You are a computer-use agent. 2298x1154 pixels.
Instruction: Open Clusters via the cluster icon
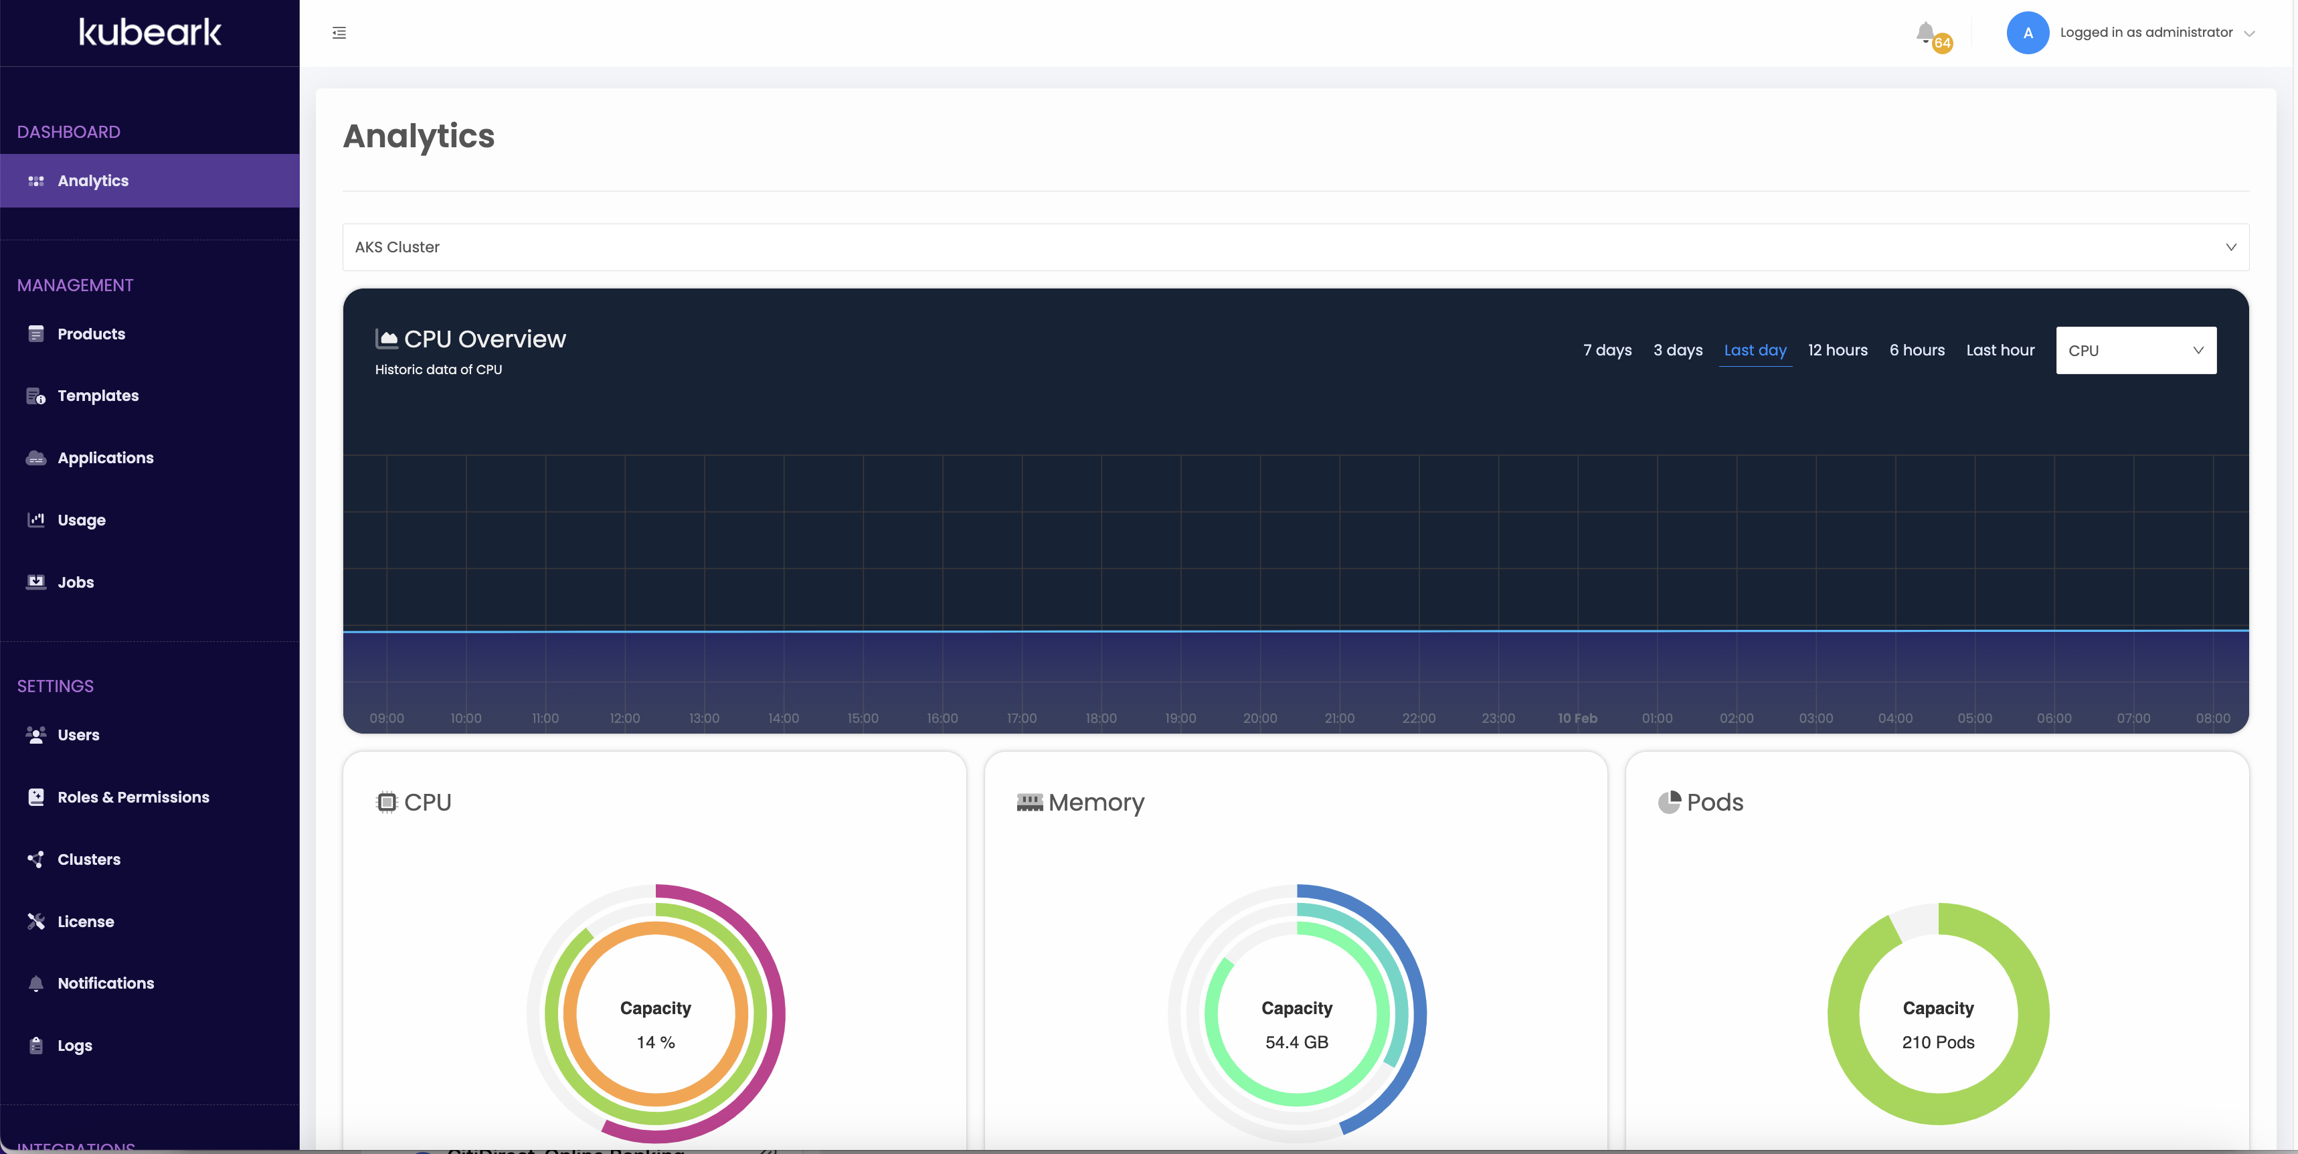coord(35,859)
